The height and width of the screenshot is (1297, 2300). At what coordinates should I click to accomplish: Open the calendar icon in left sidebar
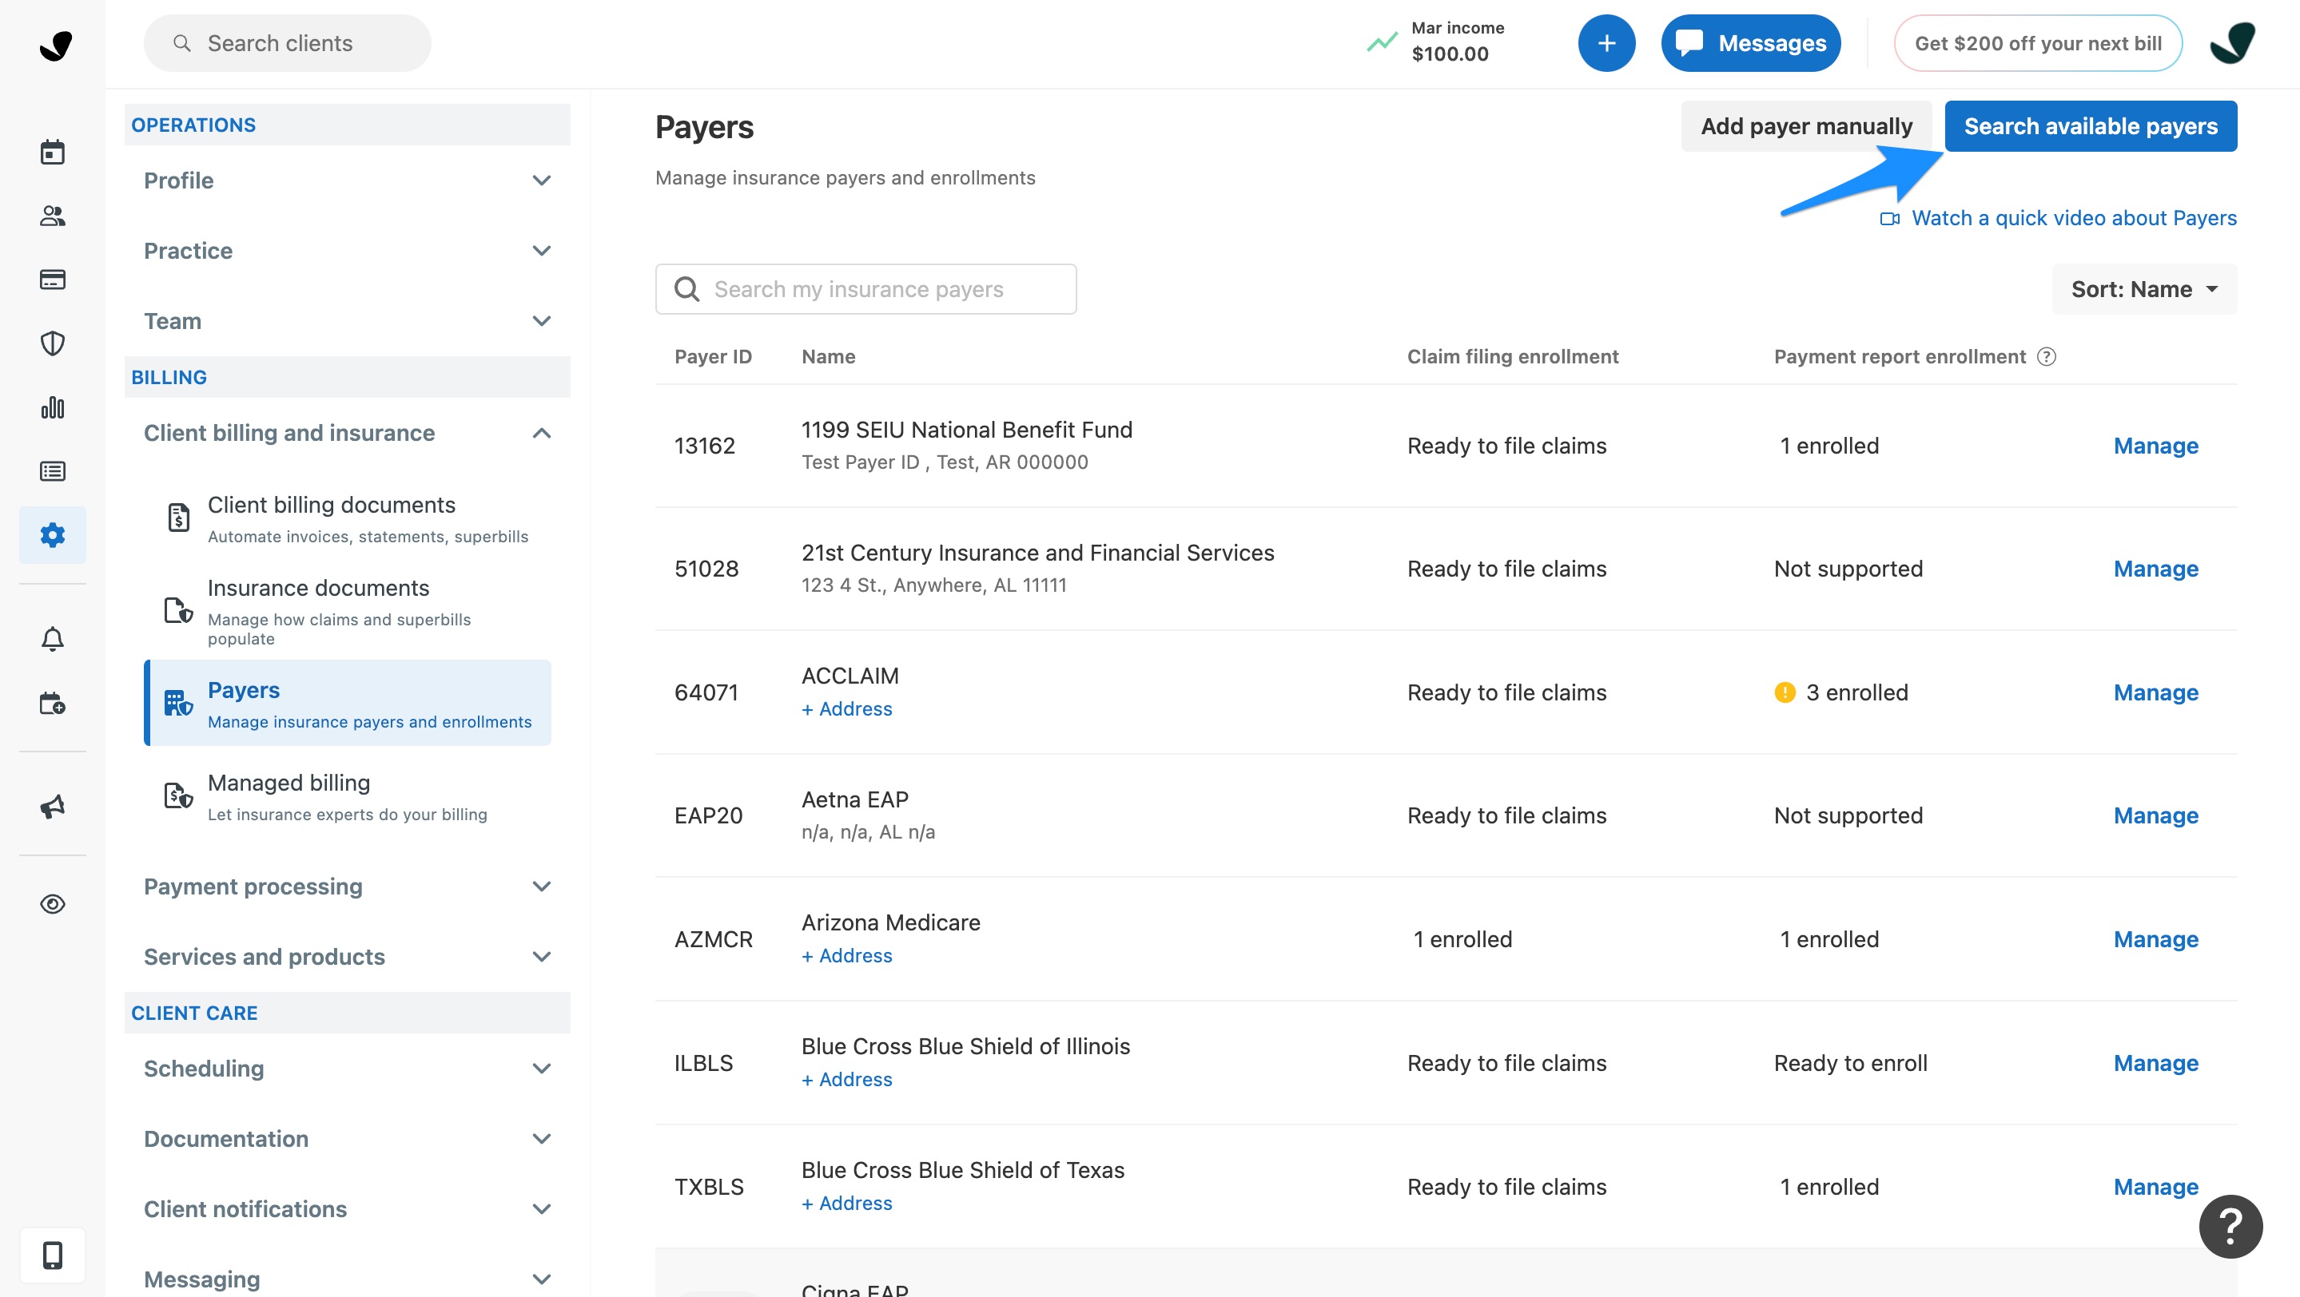point(53,152)
